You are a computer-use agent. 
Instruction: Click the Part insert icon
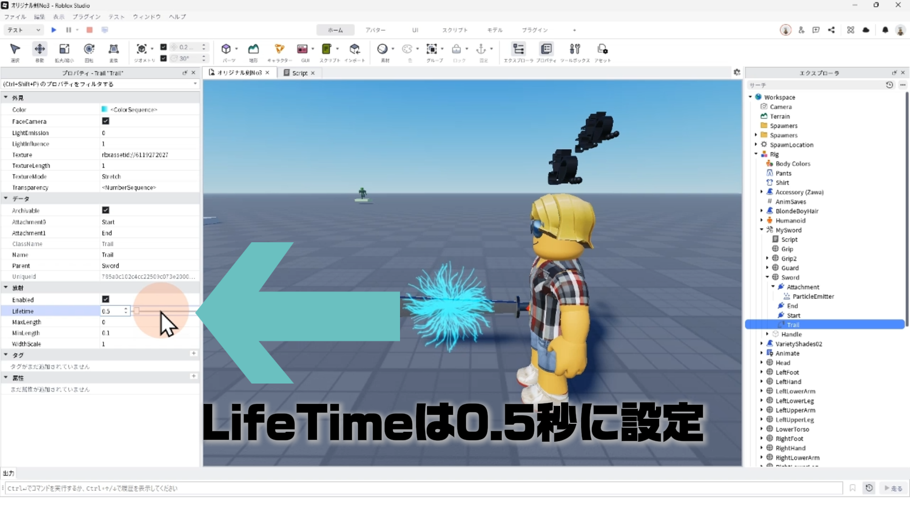[226, 49]
